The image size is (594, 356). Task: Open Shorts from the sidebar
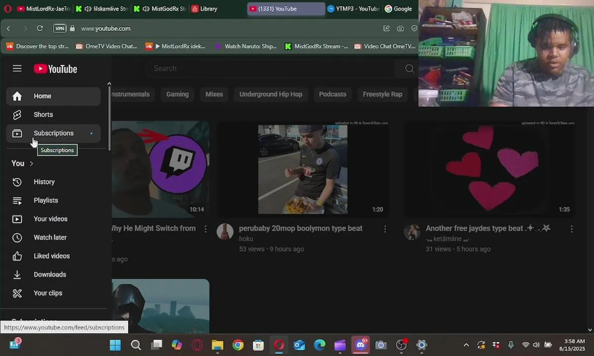[x=53, y=115]
